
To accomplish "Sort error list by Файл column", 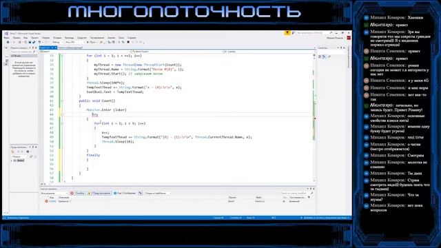I will coord(259,198).
